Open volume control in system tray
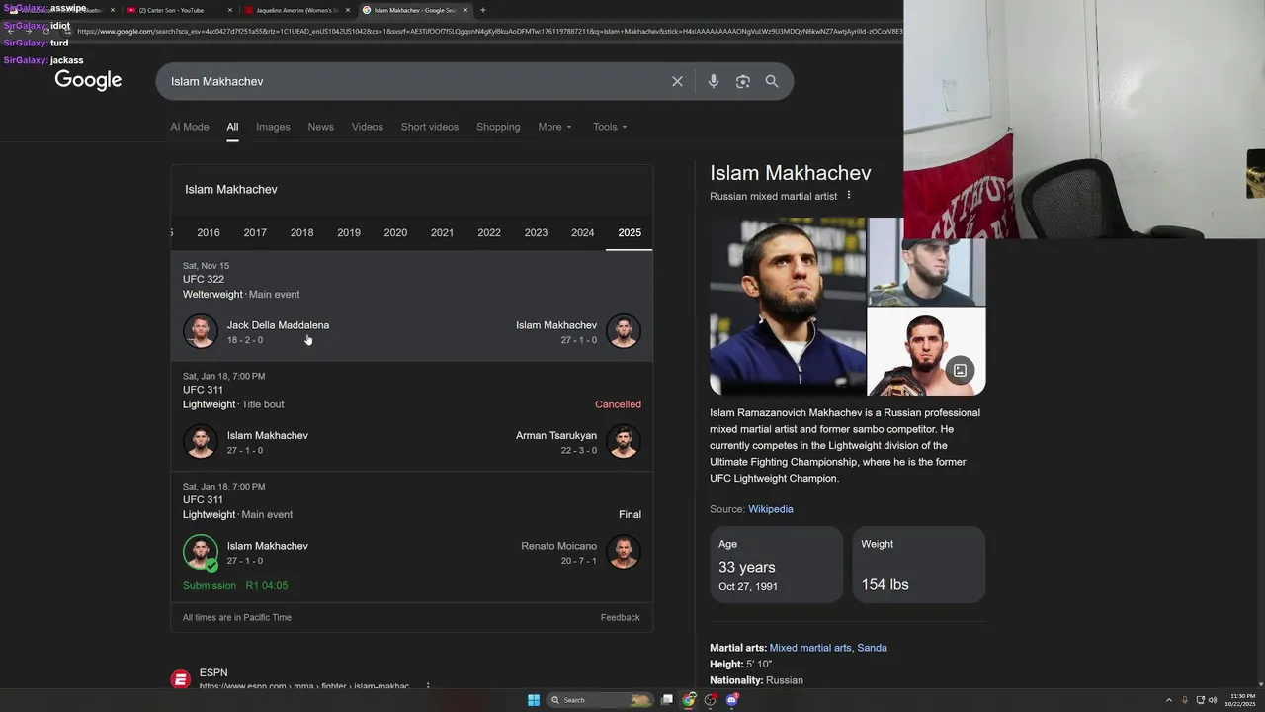 pyautogui.click(x=1214, y=700)
